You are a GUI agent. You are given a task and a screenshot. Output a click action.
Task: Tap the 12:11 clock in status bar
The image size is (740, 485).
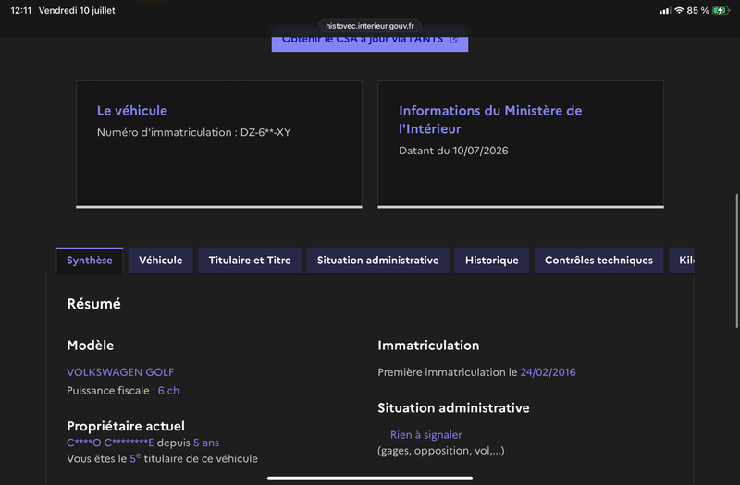click(21, 10)
